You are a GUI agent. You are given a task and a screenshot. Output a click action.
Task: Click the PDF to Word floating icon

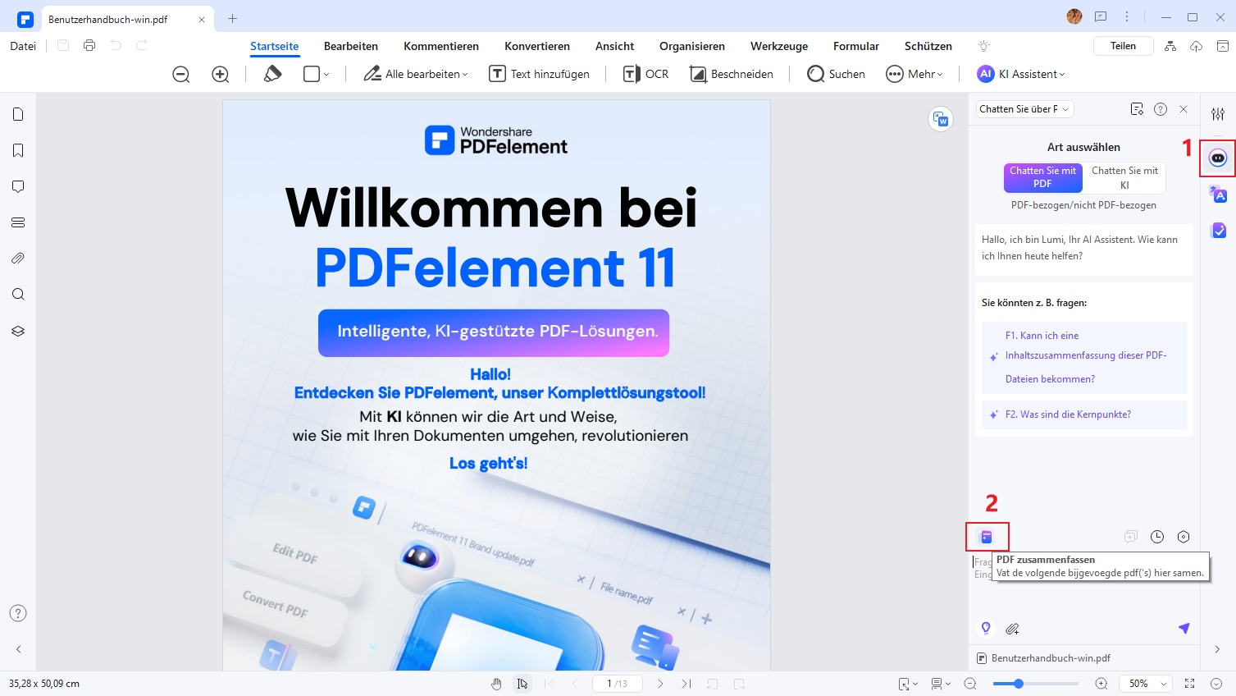pyautogui.click(x=941, y=119)
